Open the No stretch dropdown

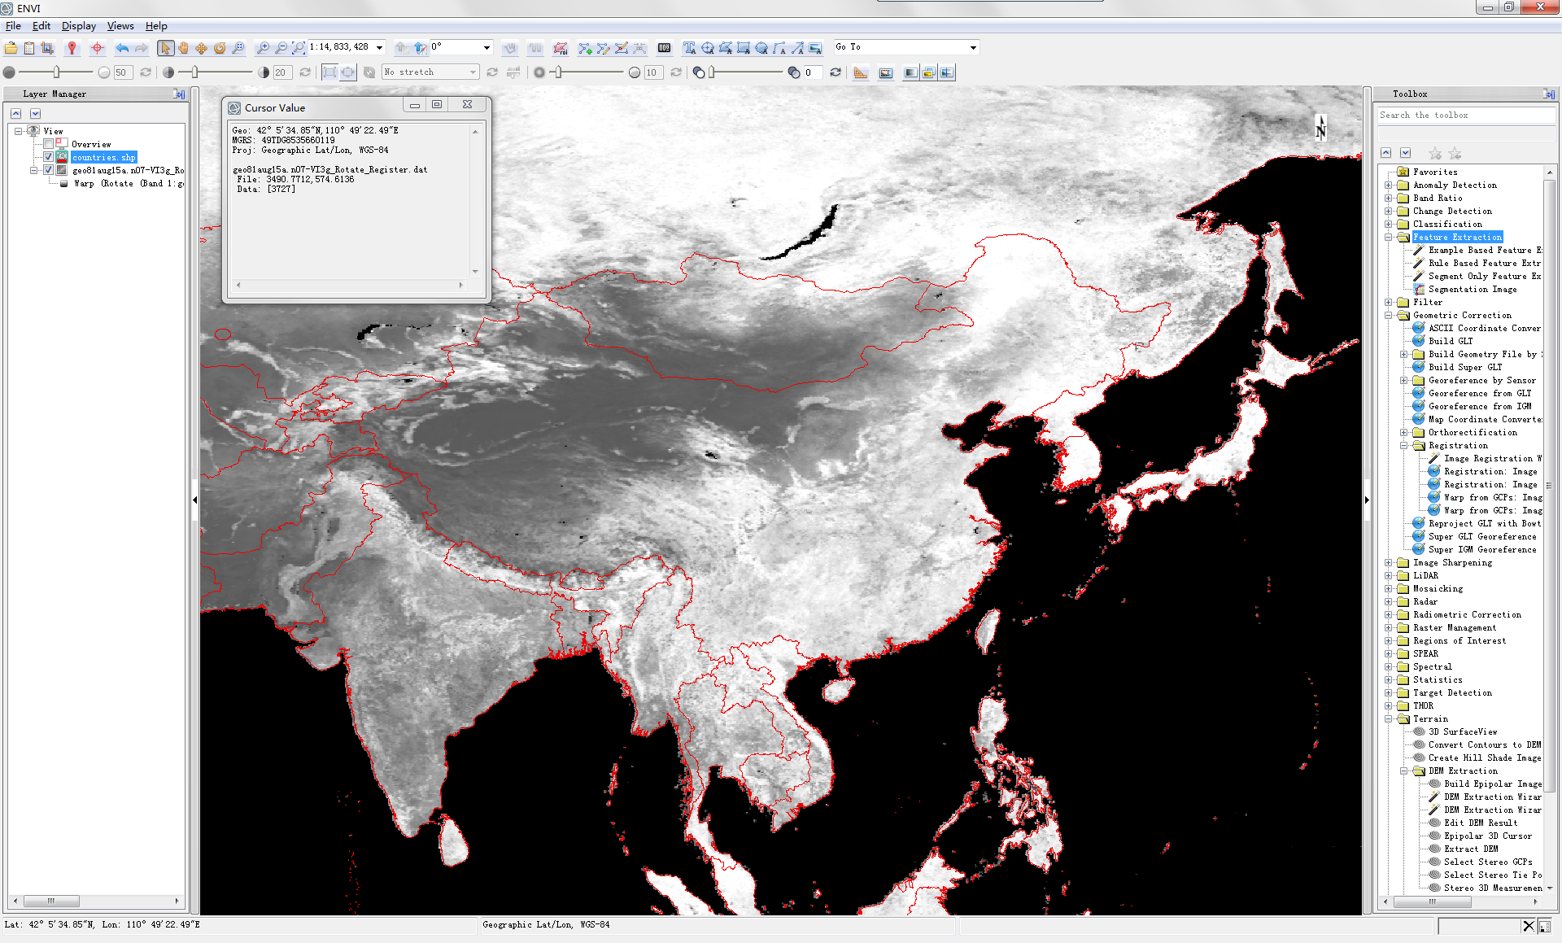pyautogui.click(x=473, y=72)
